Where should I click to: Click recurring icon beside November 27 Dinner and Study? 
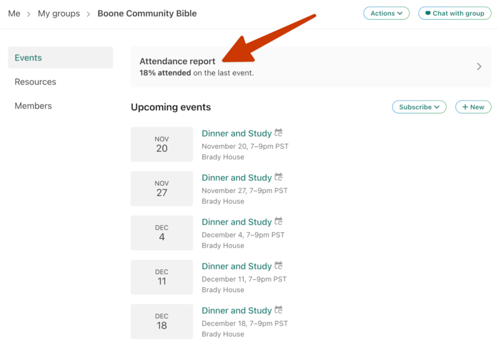(x=279, y=177)
